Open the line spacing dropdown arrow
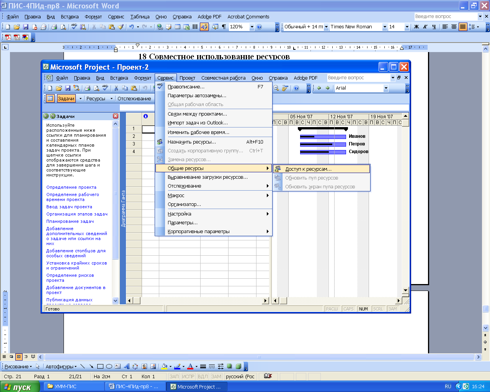Viewport: 490px width, 392px height. (x=479, y=27)
